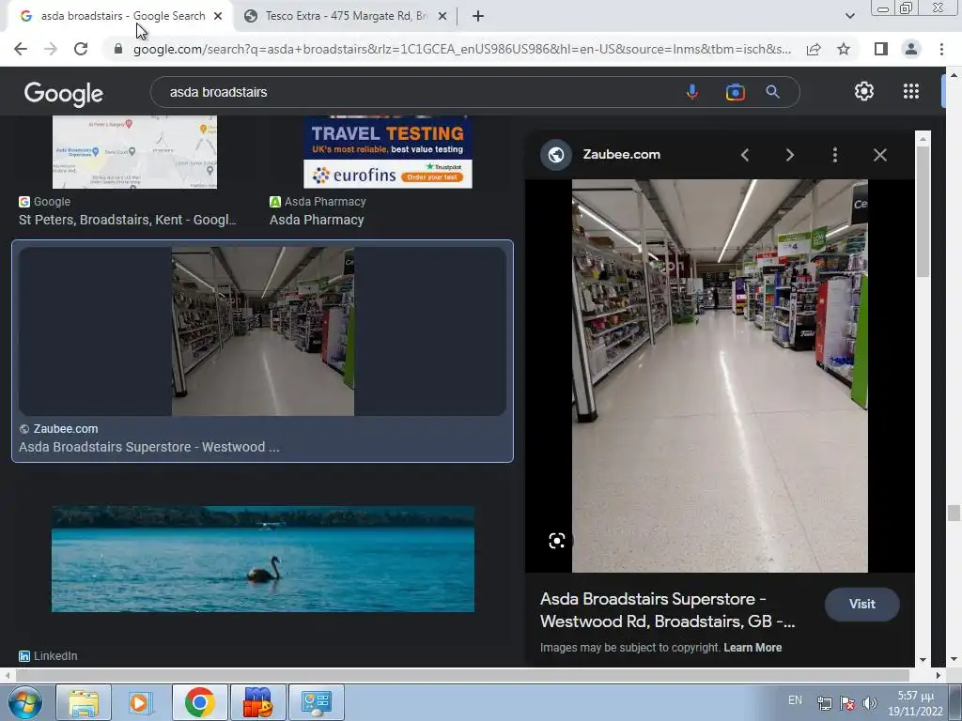Open Learn More copyright link
This screenshot has height=721, width=962.
coord(753,648)
